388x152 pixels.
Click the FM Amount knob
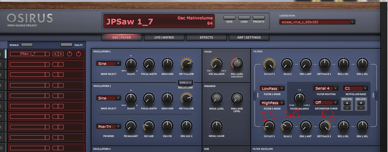(131, 126)
